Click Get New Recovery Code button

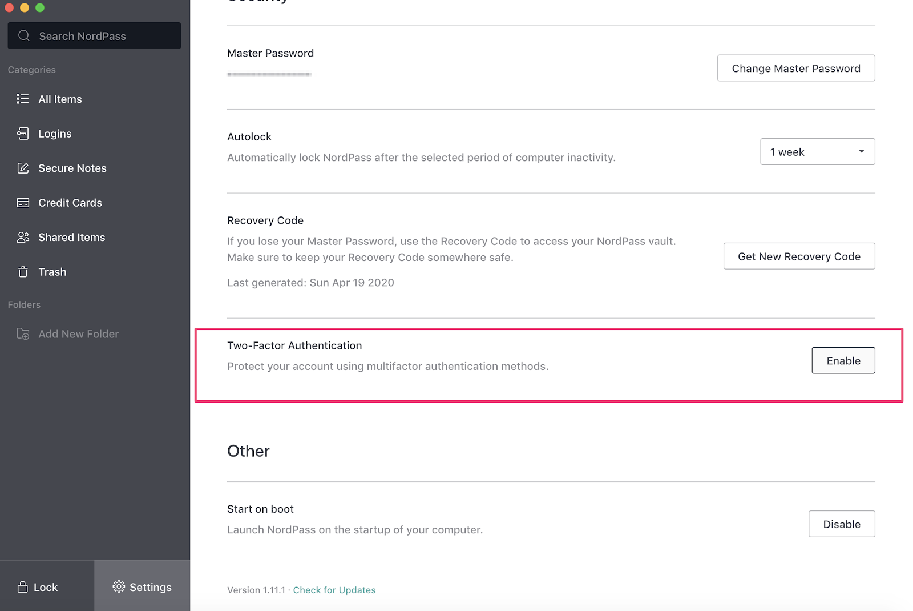(x=799, y=256)
